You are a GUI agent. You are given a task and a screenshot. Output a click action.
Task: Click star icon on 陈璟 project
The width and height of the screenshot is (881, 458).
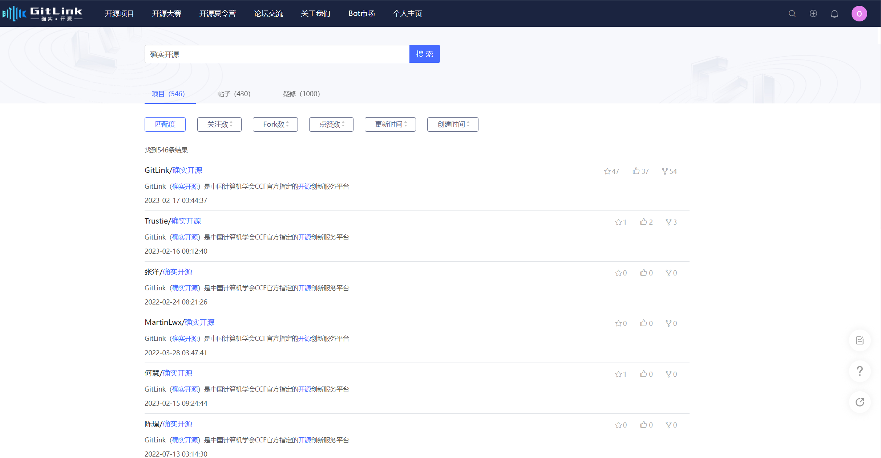coord(618,425)
